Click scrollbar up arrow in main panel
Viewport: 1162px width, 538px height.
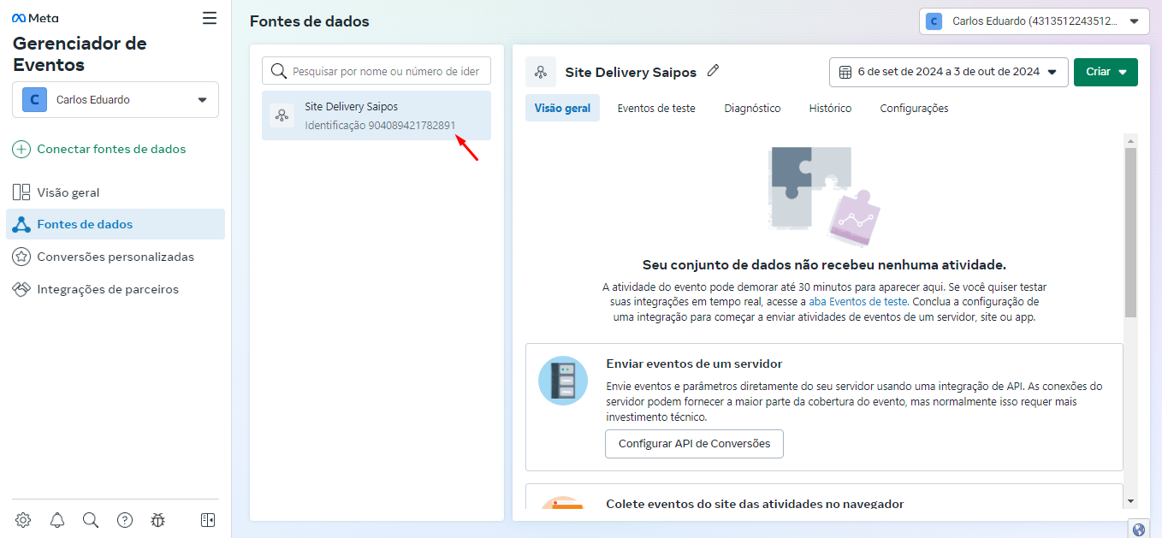pyautogui.click(x=1130, y=141)
